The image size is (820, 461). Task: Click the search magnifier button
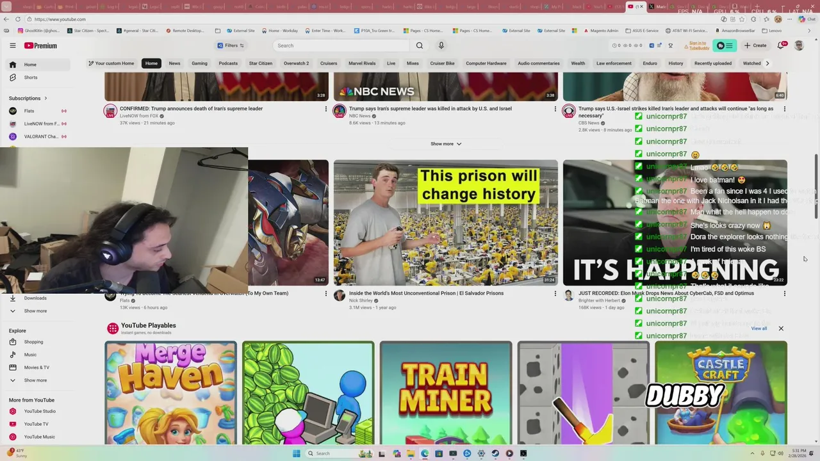tap(420, 45)
